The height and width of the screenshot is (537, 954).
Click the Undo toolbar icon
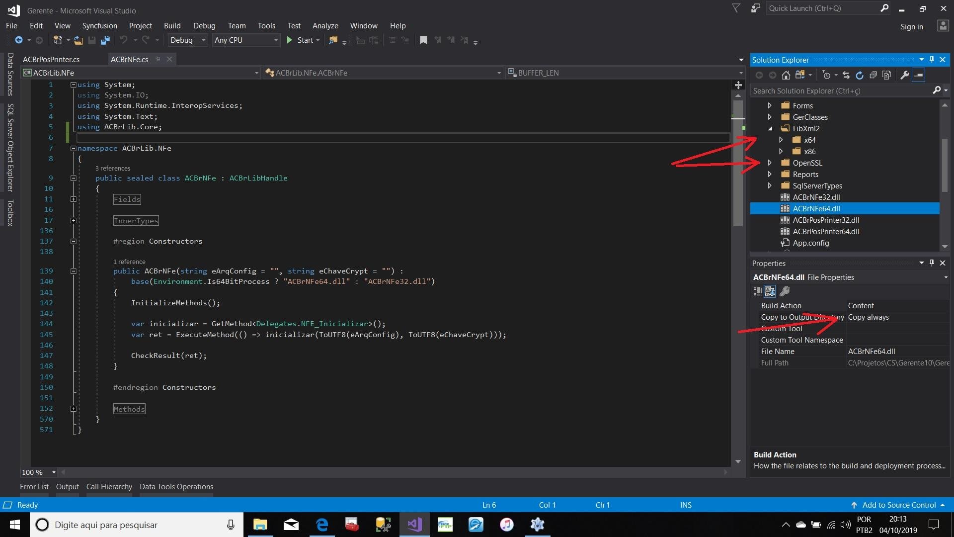[x=124, y=40]
